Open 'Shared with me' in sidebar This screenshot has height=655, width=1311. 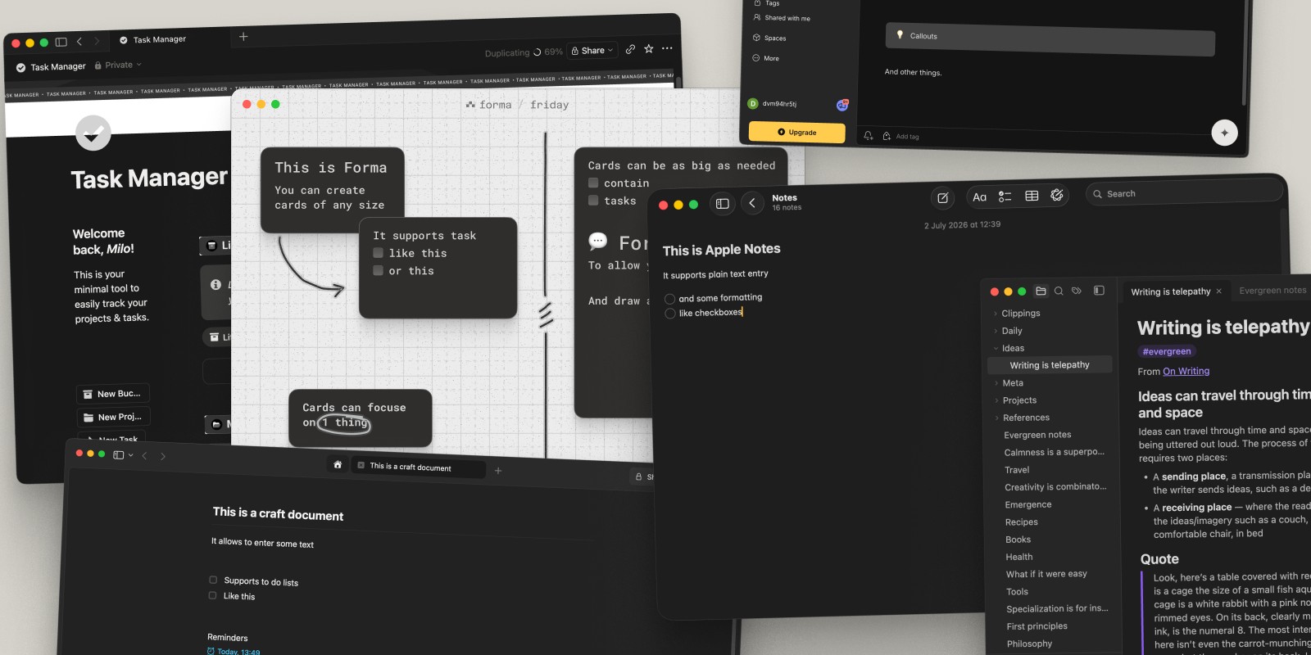(781, 17)
